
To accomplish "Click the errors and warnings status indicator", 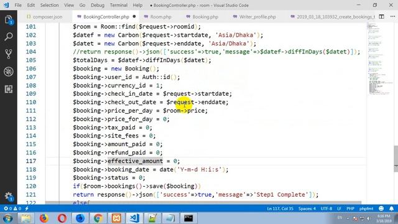I will (12, 208).
